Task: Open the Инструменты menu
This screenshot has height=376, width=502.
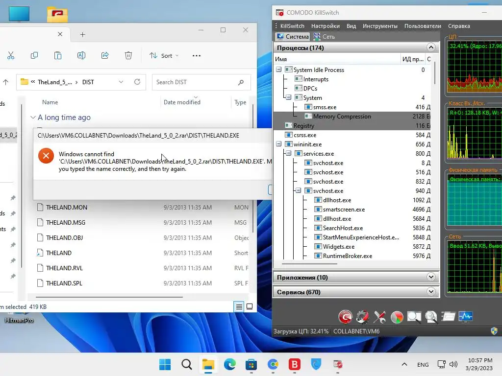Action: pyautogui.click(x=380, y=26)
